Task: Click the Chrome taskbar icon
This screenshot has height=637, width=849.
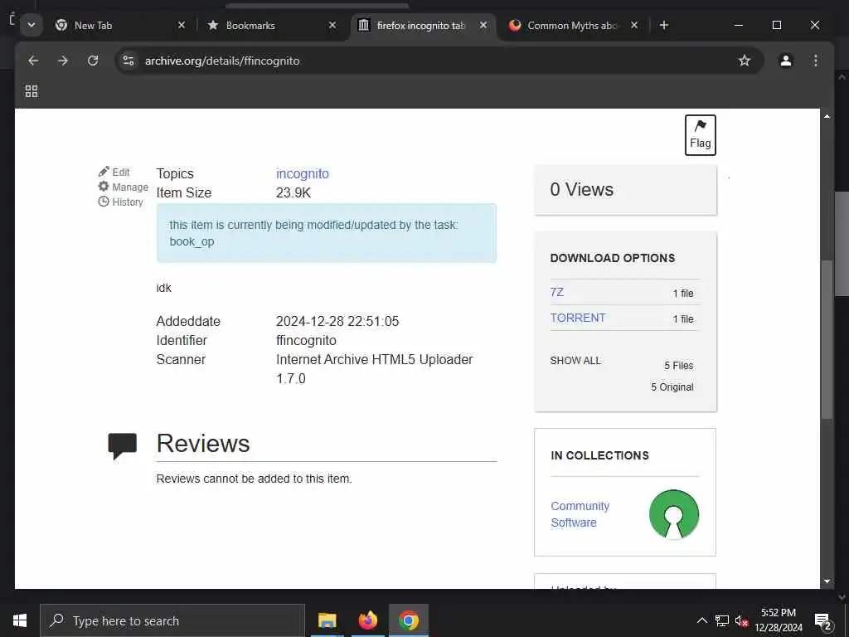Action: click(408, 620)
